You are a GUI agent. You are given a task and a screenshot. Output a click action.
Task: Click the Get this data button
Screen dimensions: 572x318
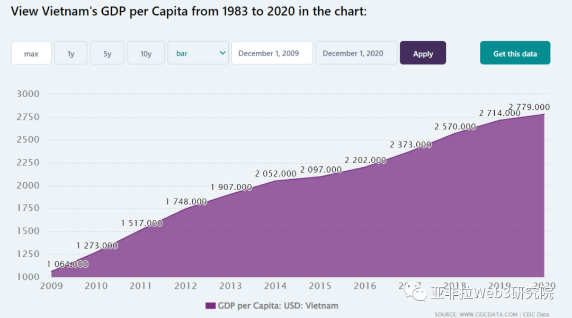(x=515, y=53)
